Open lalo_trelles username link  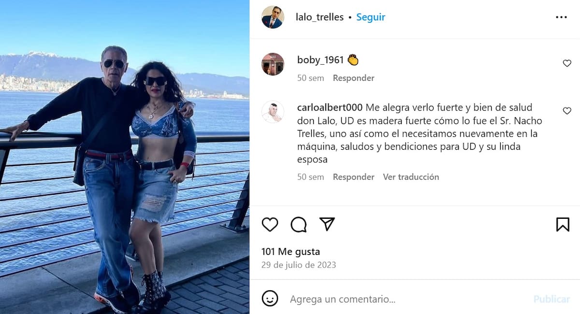point(319,17)
